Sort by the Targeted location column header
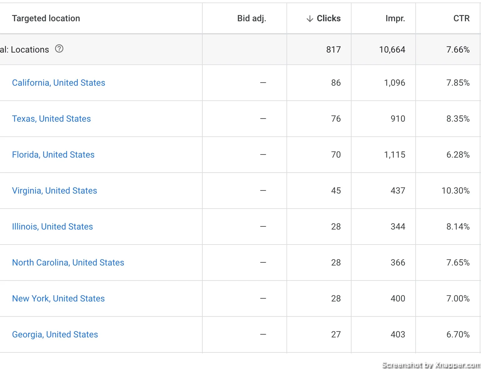This screenshot has width=481, height=369. click(46, 18)
